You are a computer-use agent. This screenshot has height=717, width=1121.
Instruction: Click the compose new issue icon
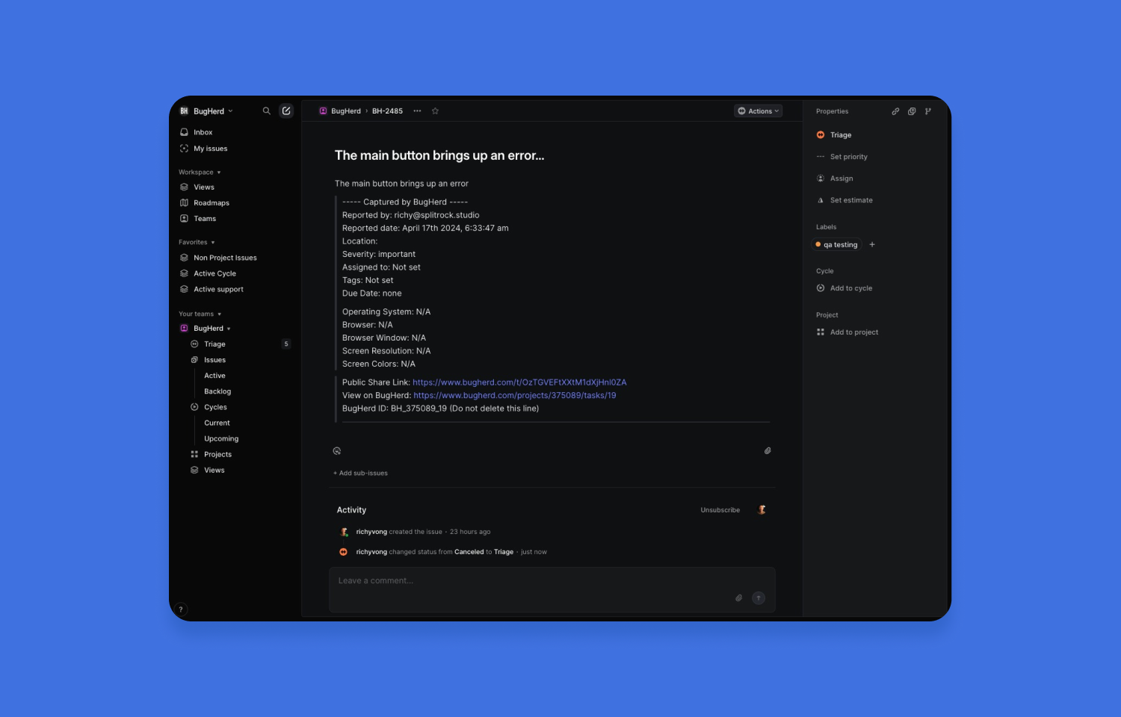(286, 111)
